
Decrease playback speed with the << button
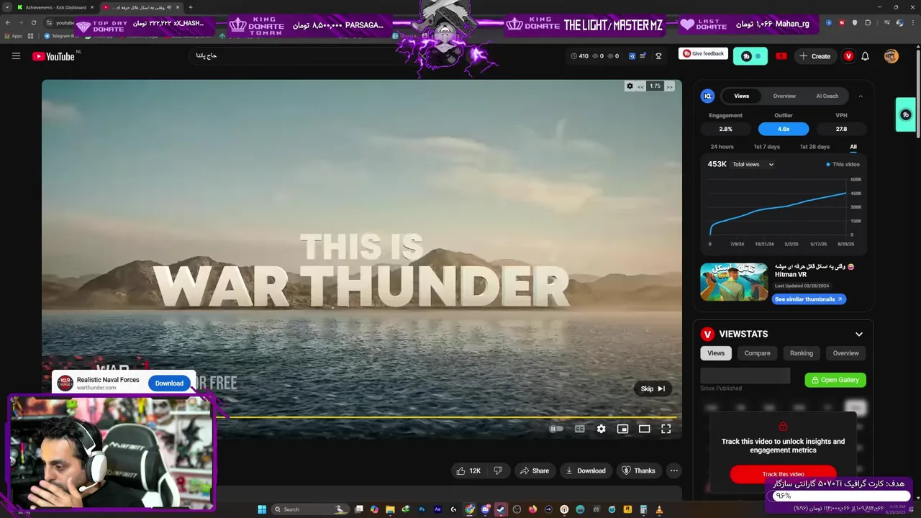640,86
